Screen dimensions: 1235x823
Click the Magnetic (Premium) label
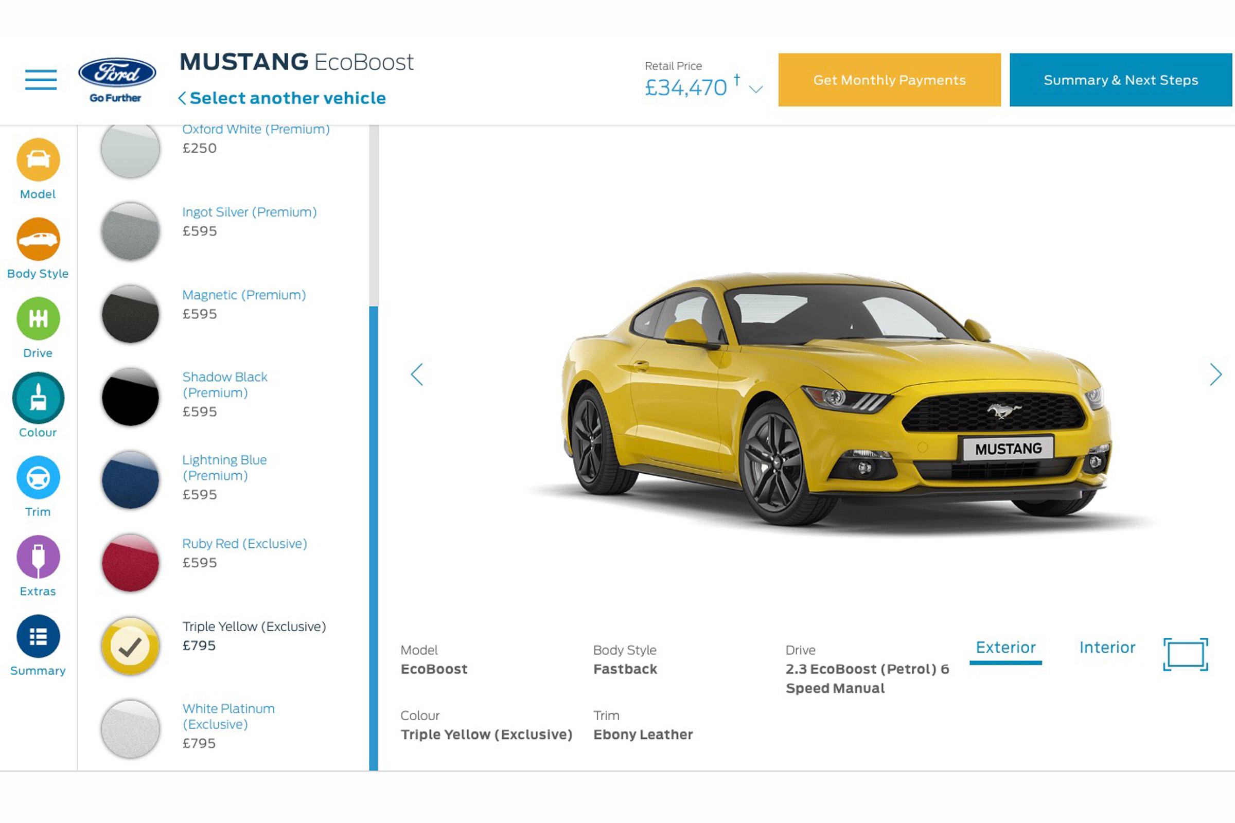coord(244,295)
